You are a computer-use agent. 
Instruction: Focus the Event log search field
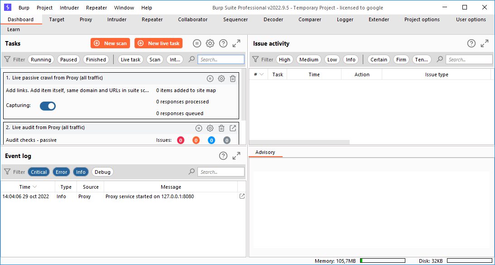[221, 172]
